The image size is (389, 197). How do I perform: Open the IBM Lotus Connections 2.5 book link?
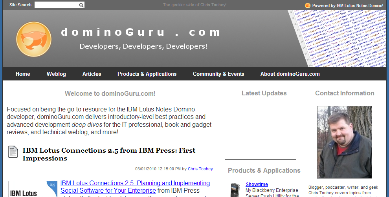(135, 186)
